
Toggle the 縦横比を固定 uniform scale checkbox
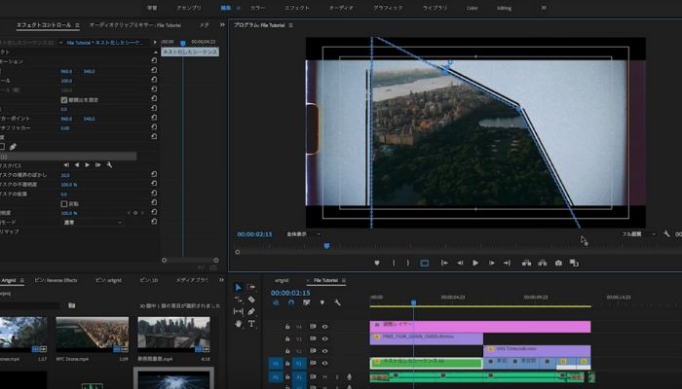[x=64, y=99]
